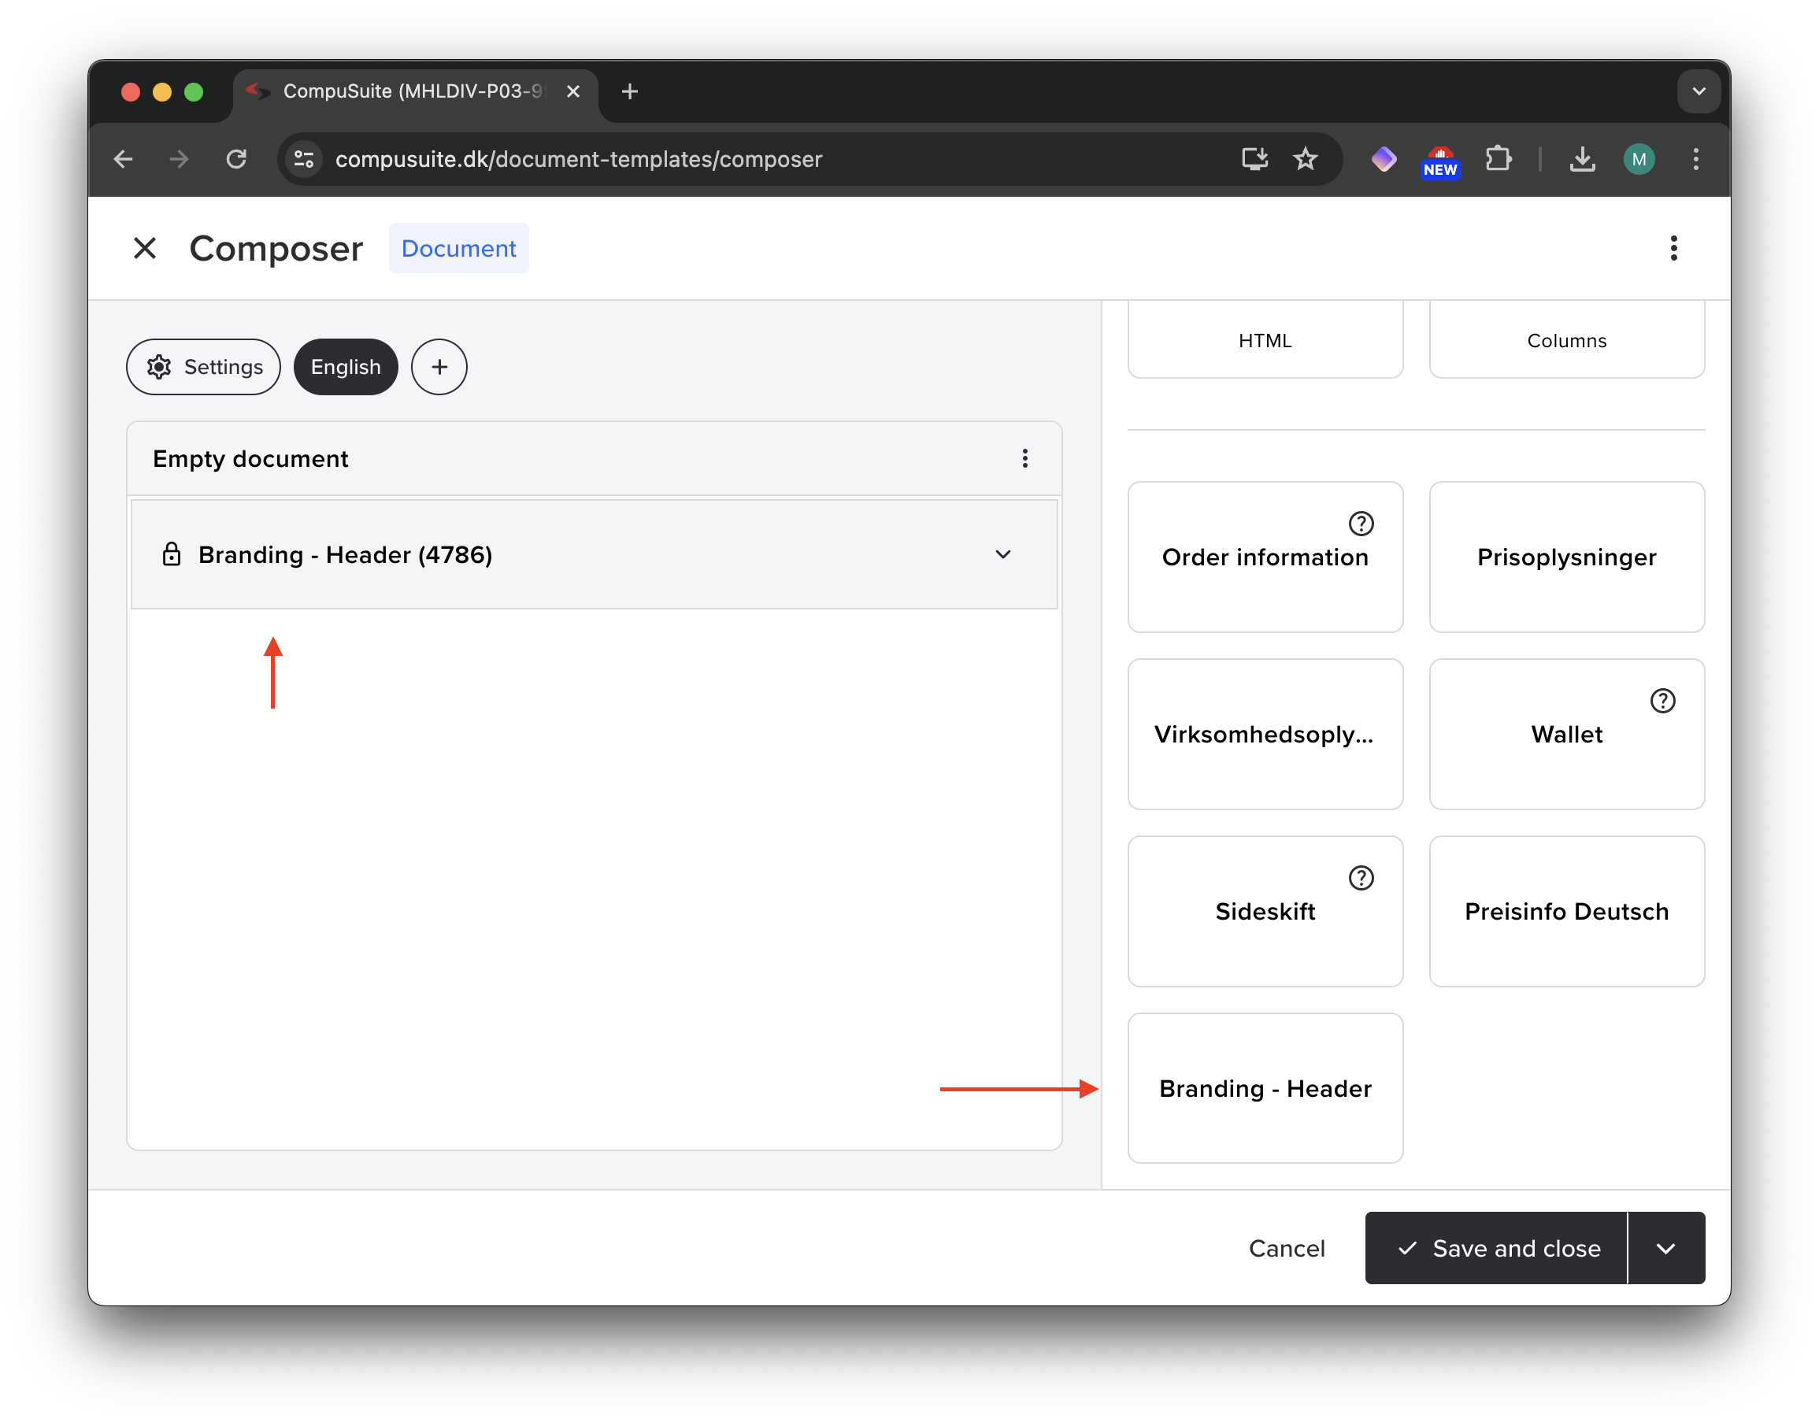Expand Branding - Header (4786) chevron

point(1002,555)
